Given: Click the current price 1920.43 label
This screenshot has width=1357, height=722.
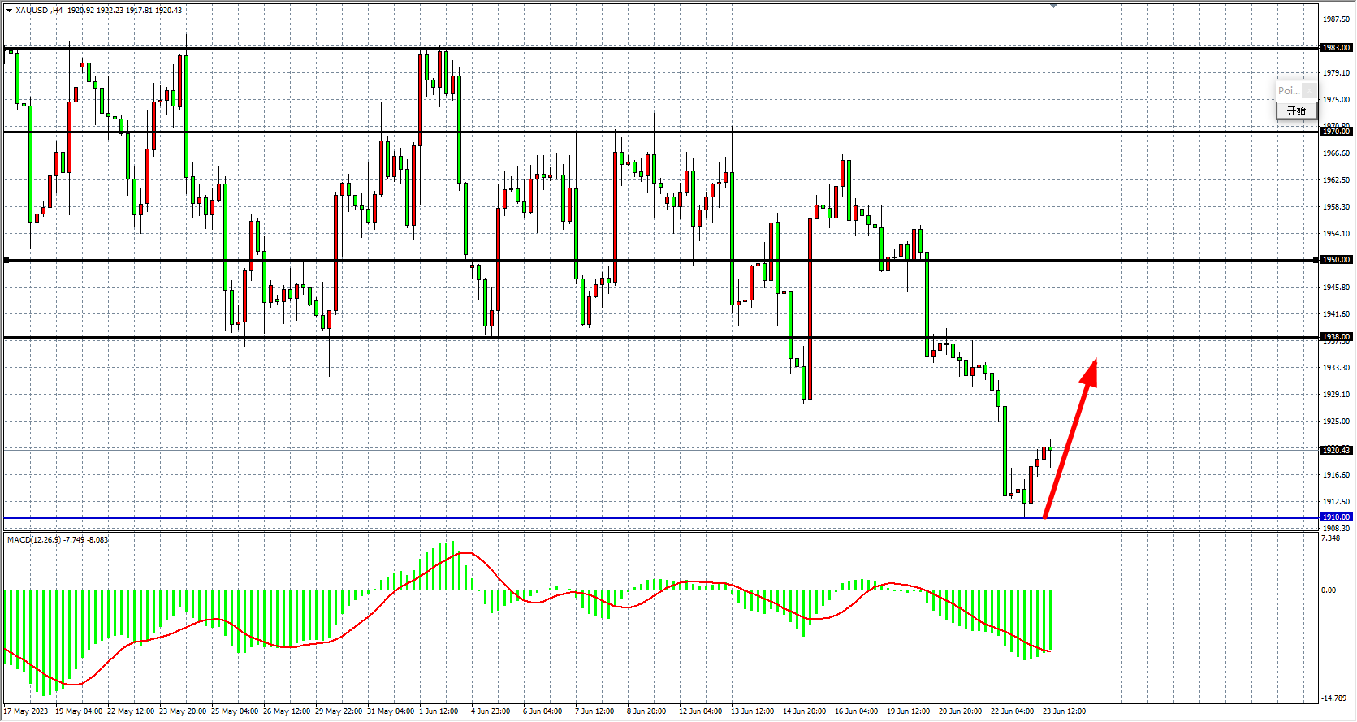Looking at the screenshot, I should coord(1336,451).
